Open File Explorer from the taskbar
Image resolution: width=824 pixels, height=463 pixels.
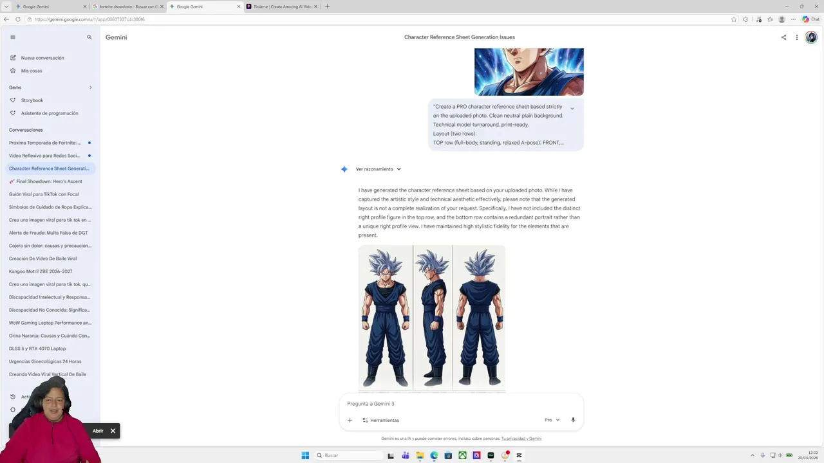(x=420, y=455)
